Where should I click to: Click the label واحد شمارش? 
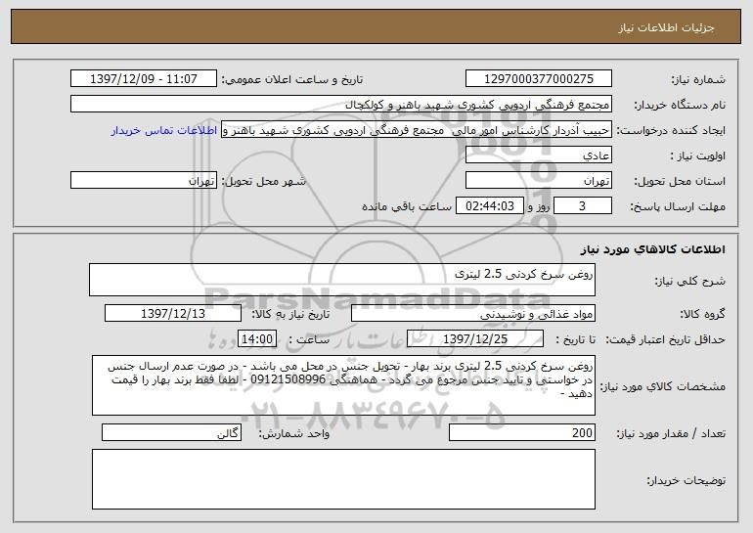coord(294,433)
